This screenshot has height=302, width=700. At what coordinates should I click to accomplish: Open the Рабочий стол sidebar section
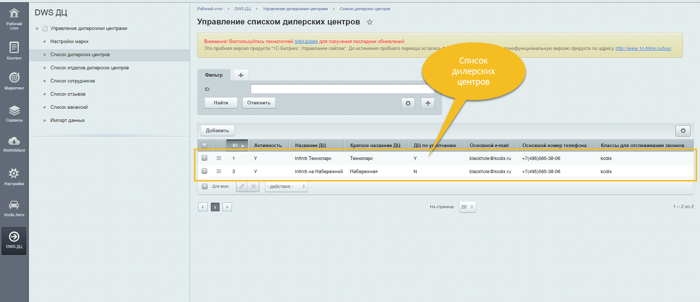click(x=14, y=19)
